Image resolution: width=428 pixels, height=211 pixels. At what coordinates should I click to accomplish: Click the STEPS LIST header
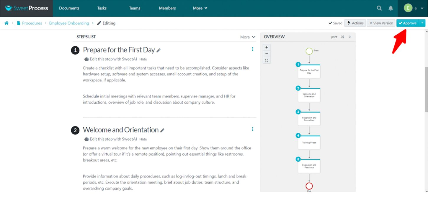[86, 37]
